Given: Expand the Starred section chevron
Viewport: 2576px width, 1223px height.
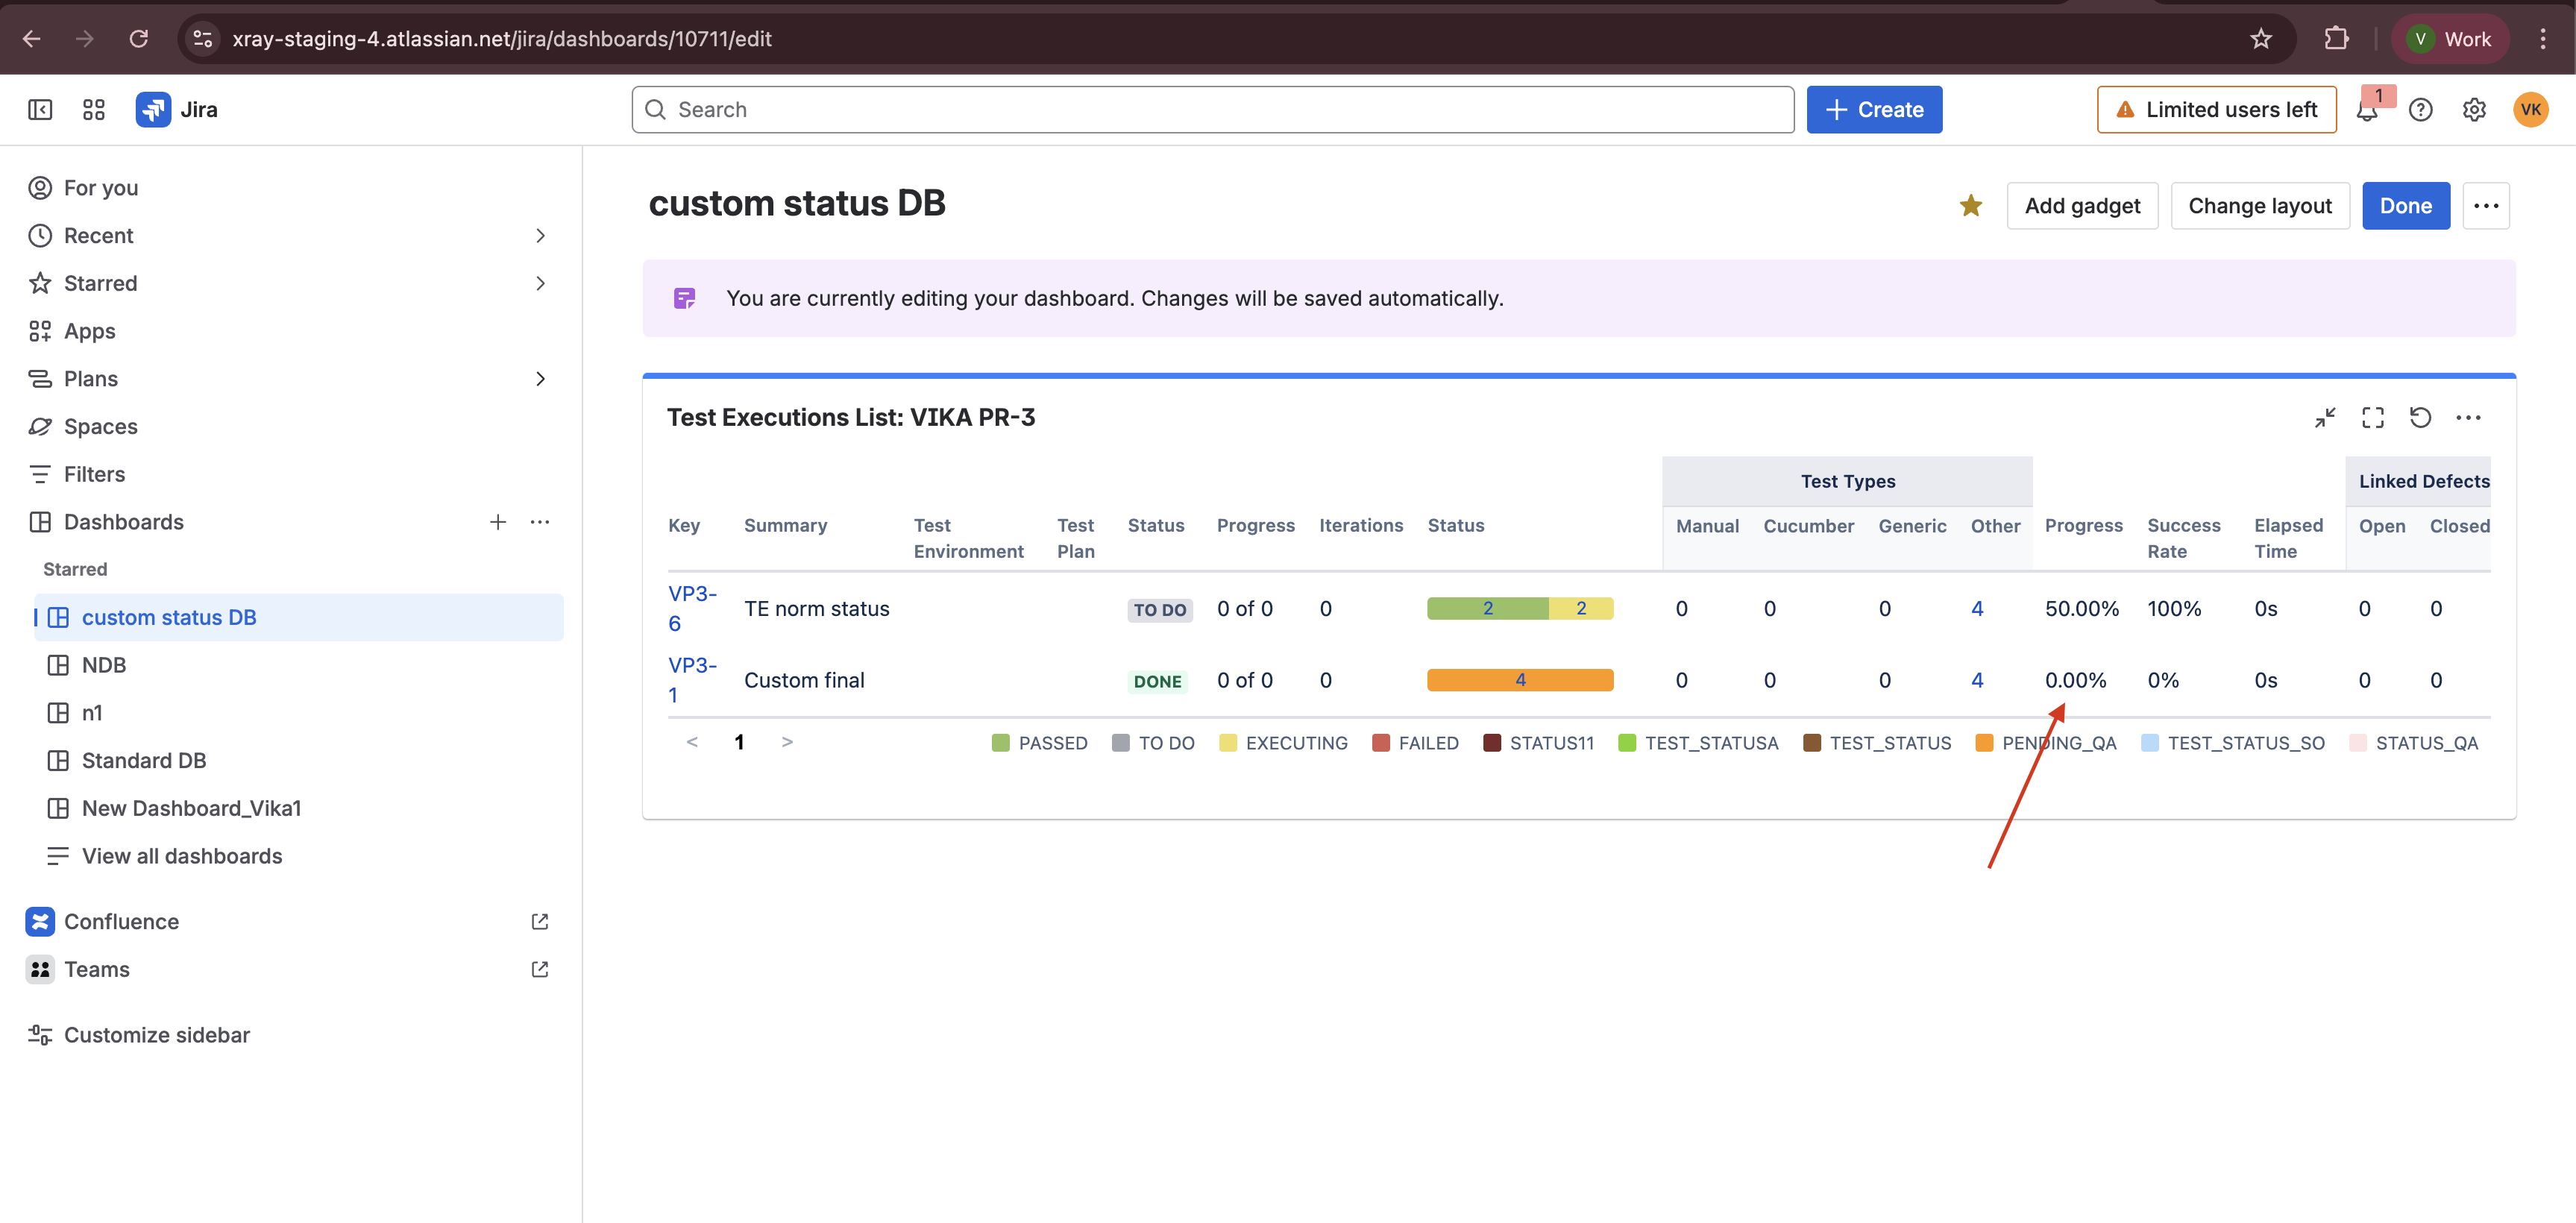Looking at the screenshot, I should tap(540, 284).
